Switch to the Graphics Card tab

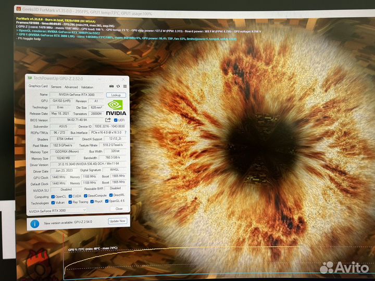(x=38, y=86)
